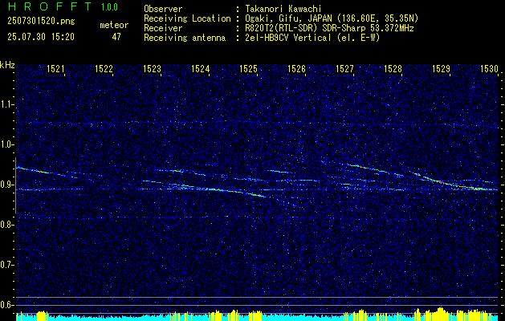Click the 0.6 frequency axis label
Screen dimensions: 505x321
click(7, 305)
